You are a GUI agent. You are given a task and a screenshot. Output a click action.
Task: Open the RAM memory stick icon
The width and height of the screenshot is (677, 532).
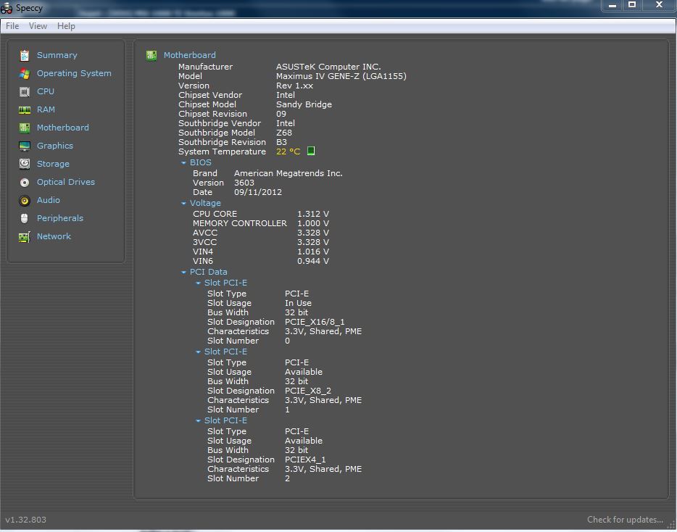(25, 109)
